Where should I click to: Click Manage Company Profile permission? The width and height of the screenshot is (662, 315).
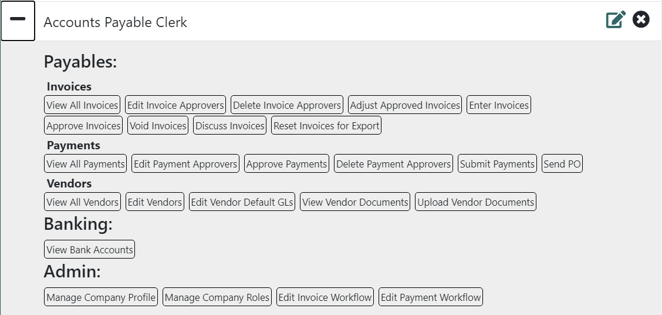[x=101, y=297]
